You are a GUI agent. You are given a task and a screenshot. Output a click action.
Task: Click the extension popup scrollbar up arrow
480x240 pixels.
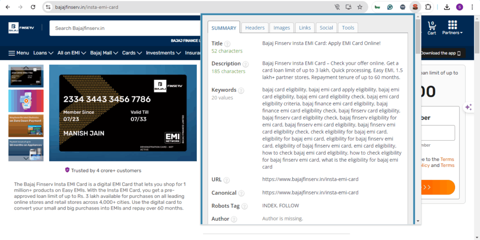418,17
